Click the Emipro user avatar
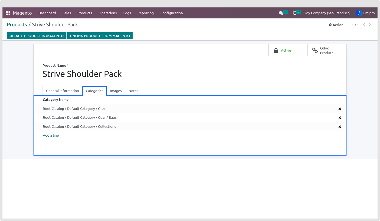This screenshot has width=380, height=221. click(x=359, y=13)
